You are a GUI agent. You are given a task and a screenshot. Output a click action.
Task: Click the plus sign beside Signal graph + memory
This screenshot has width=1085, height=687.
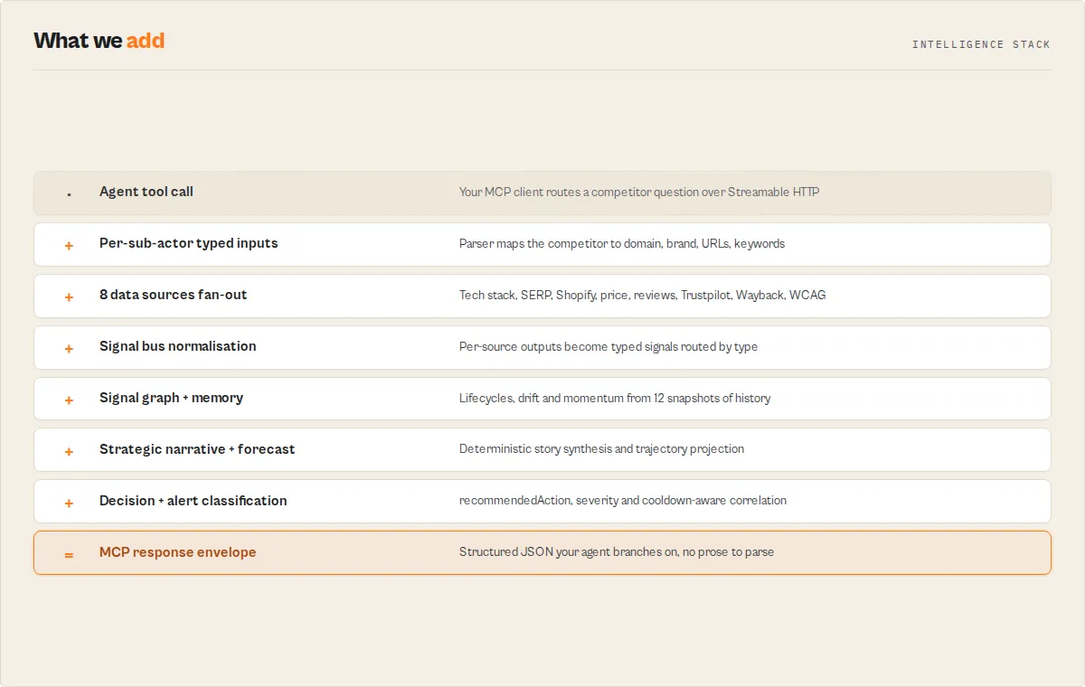[x=69, y=400]
